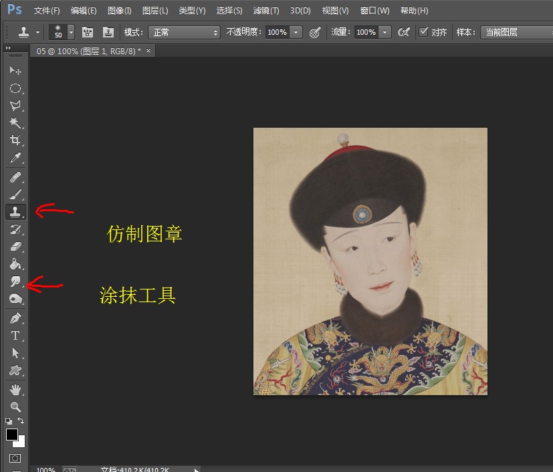Select the Pen tool

tap(15, 318)
